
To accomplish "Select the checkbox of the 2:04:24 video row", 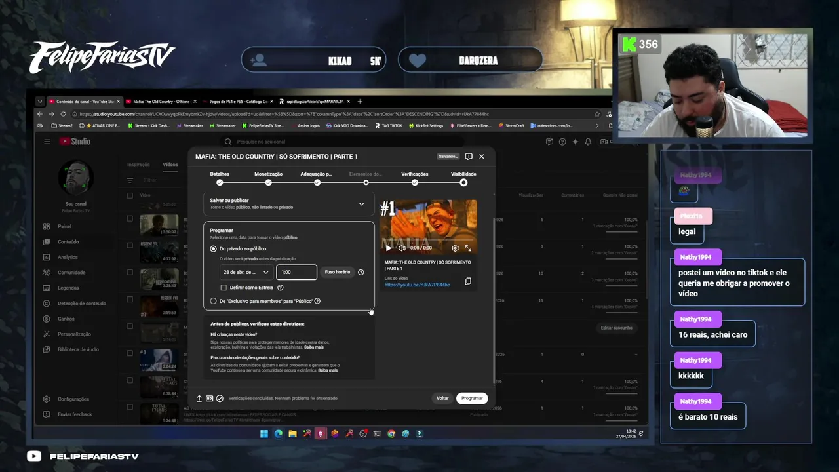I will (x=130, y=353).
